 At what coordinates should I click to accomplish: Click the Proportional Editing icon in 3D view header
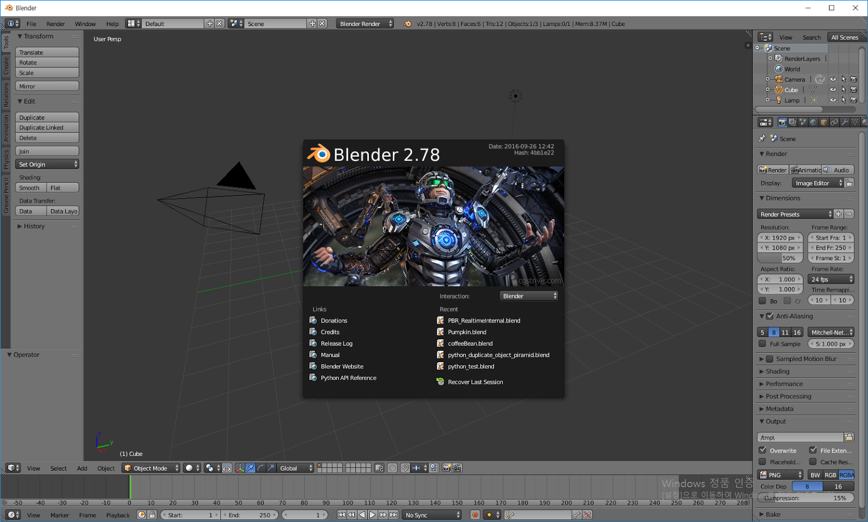392,468
